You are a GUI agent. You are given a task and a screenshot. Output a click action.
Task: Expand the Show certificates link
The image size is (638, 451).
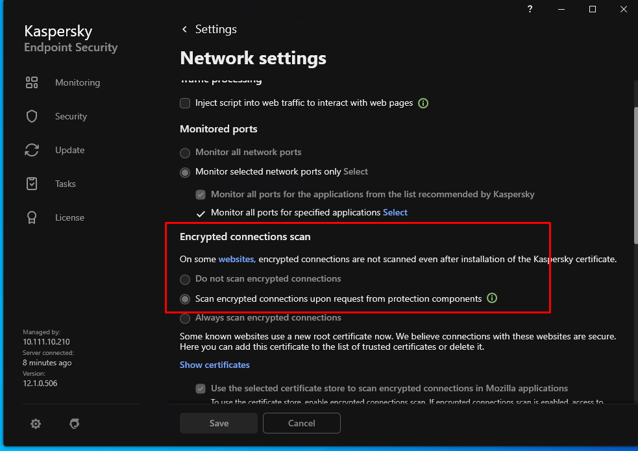[x=215, y=365]
